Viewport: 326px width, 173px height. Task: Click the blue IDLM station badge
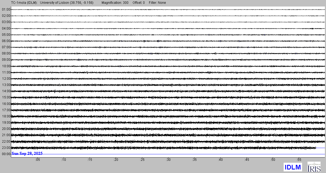(x=293, y=167)
